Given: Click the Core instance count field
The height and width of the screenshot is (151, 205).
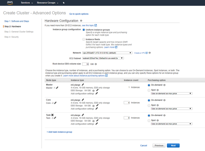Looking at the screenshot, I should [127, 102].
